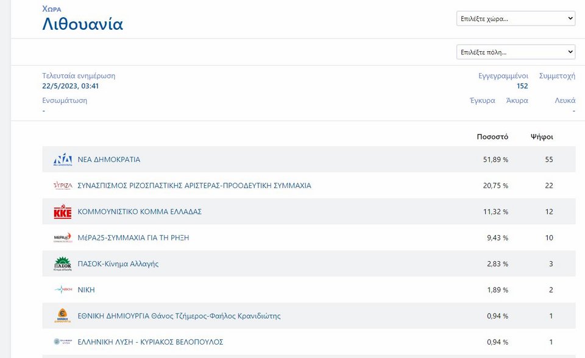
Task: Click the Ελληνική Λύση party logo
Action: [x=63, y=342]
